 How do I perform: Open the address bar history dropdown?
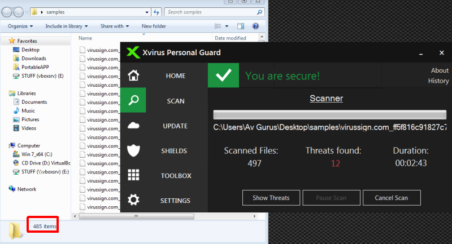pos(147,12)
